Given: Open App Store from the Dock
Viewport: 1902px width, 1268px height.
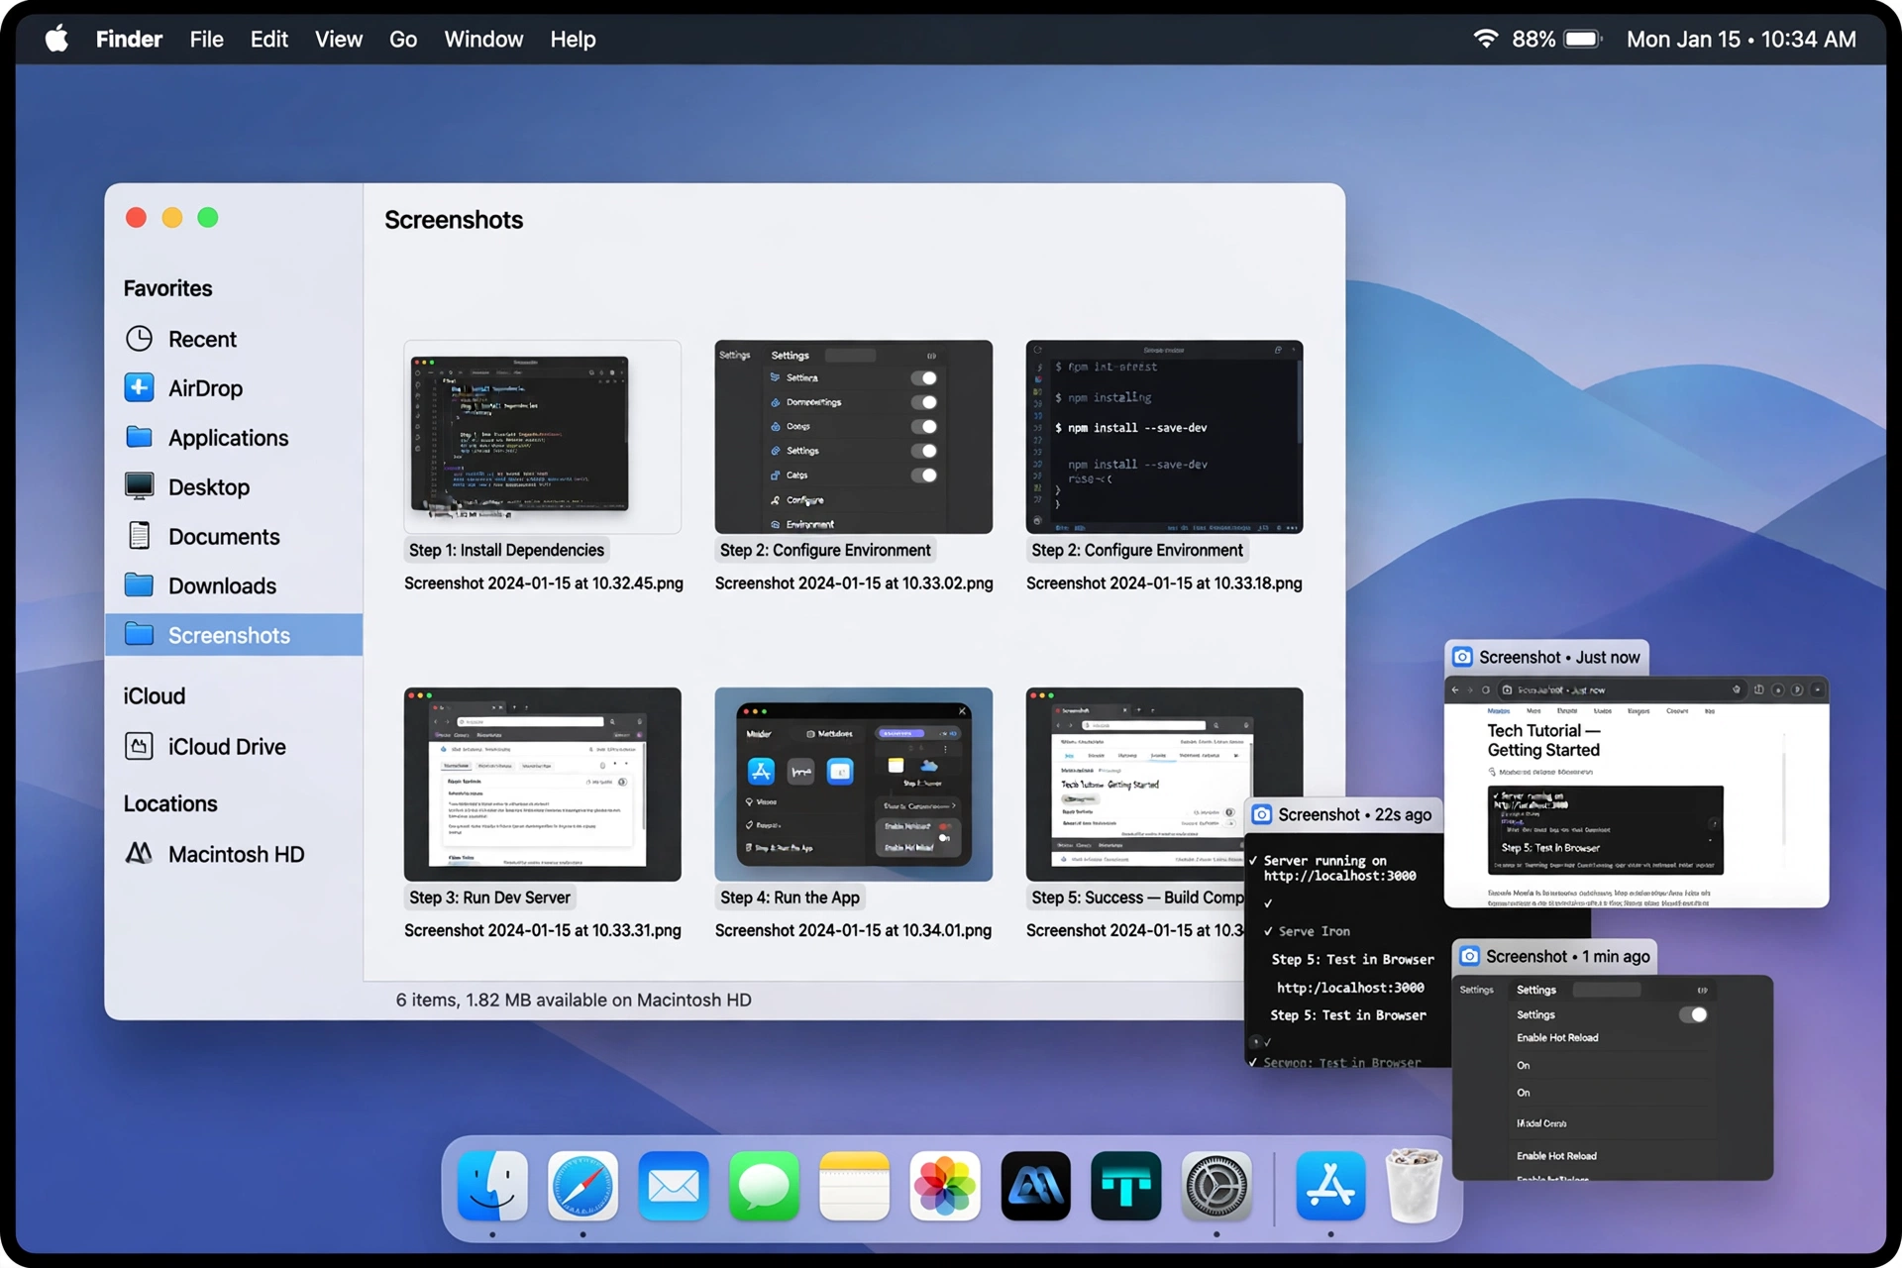Looking at the screenshot, I should [1330, 1186].
